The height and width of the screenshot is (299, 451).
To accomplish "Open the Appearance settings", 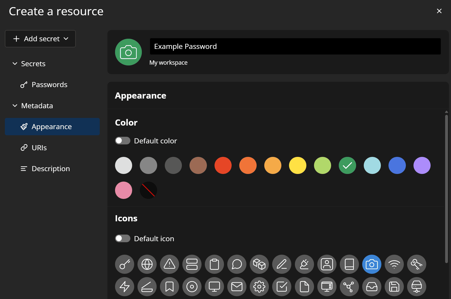I will click(x=52, y=127).
